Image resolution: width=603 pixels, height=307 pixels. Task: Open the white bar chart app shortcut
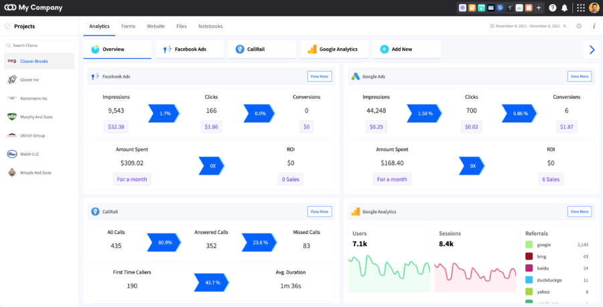click(x=519, y=7)
